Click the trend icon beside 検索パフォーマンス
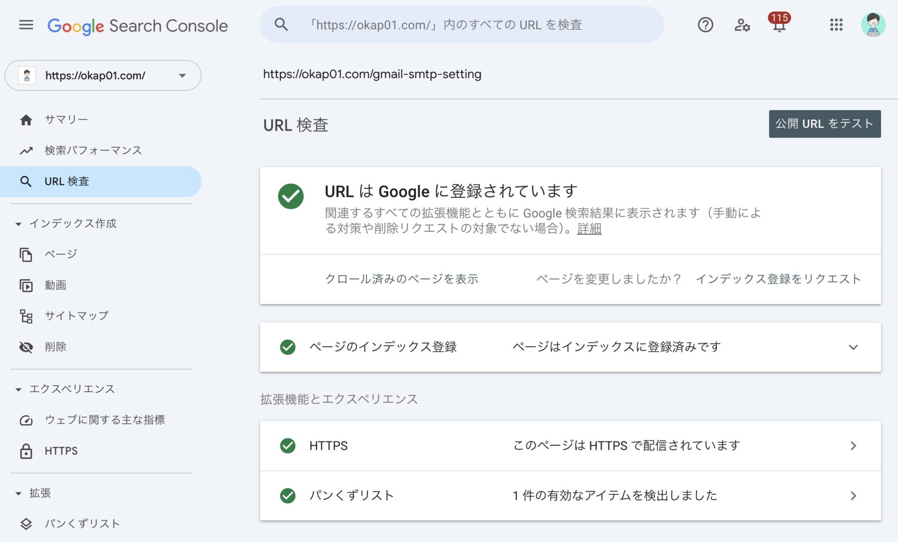 (26, 151)
